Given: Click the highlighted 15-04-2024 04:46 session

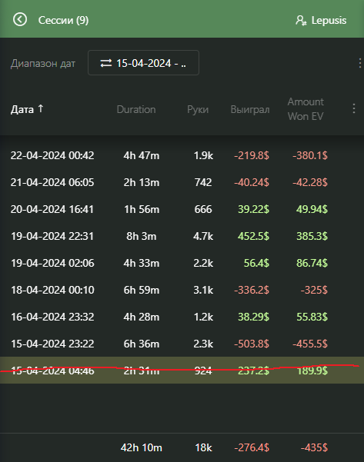Looking at the screenshot, I should [x=182, y=371].
